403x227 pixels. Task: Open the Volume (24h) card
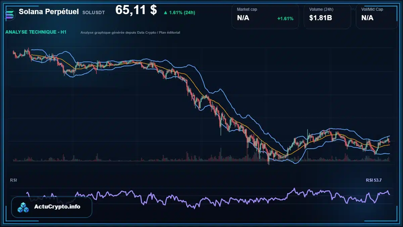(x=327, y=16)
